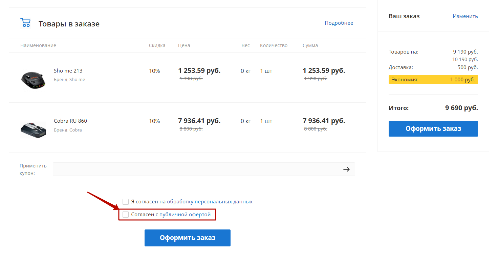Click the total '9 690 руб.' value
The height and width of the screenshot is (262, 498).
click(x=461, y=108)
